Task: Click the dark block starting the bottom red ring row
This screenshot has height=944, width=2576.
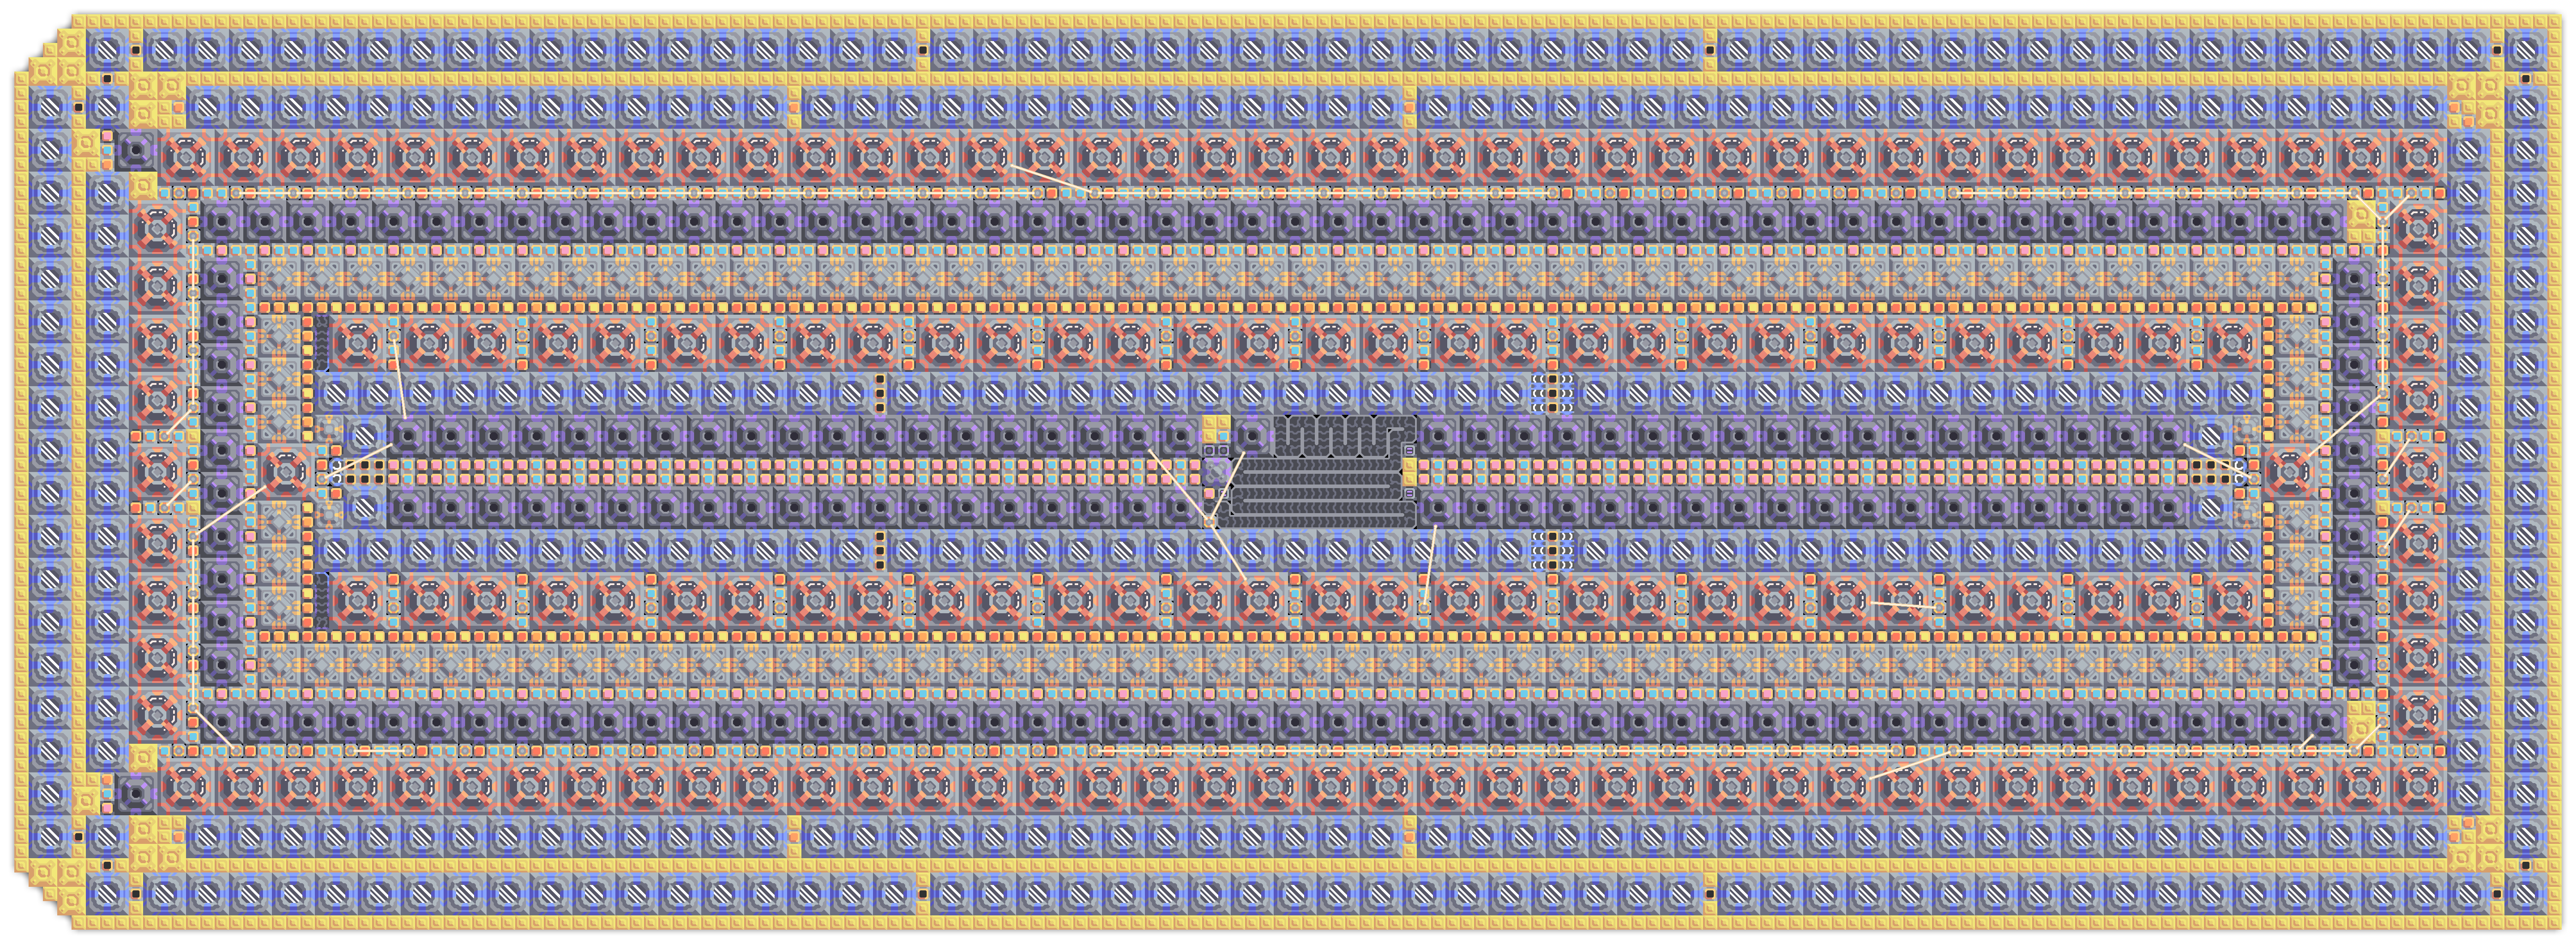Action: [136, 793]
